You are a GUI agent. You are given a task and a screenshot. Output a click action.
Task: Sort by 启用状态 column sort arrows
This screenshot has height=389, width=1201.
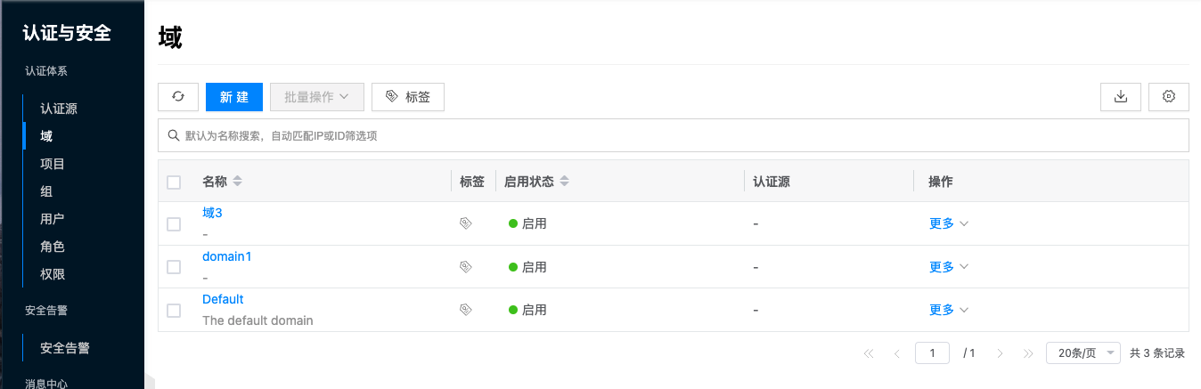pyautogui.click(x=564, y=182)
